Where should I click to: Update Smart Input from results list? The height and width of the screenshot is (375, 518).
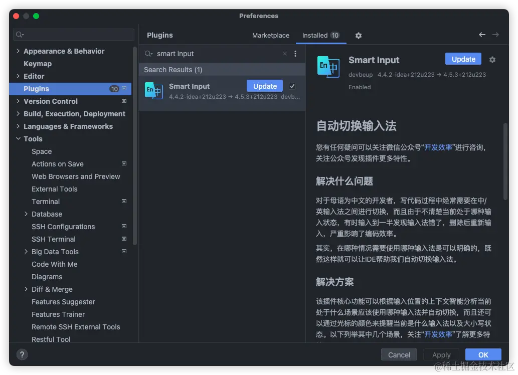point(265,86)
